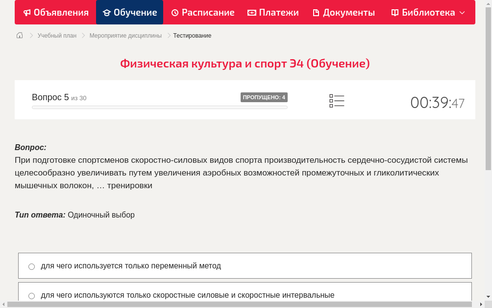Image resolution: width=492 pixels, height=308 pixels.
Task: Select the document icon beside Документы
Action: [317, 12]
